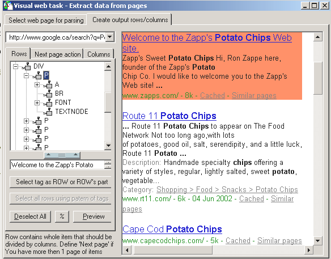The height and width of the screenshot is (259, 331).
Task: Select the DIV label in tree
Action: 39,66
